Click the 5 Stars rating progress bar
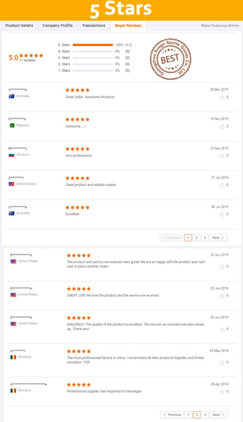 [93, 45]
